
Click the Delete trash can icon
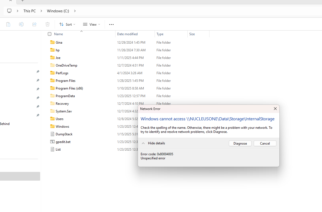click(48, 25)
